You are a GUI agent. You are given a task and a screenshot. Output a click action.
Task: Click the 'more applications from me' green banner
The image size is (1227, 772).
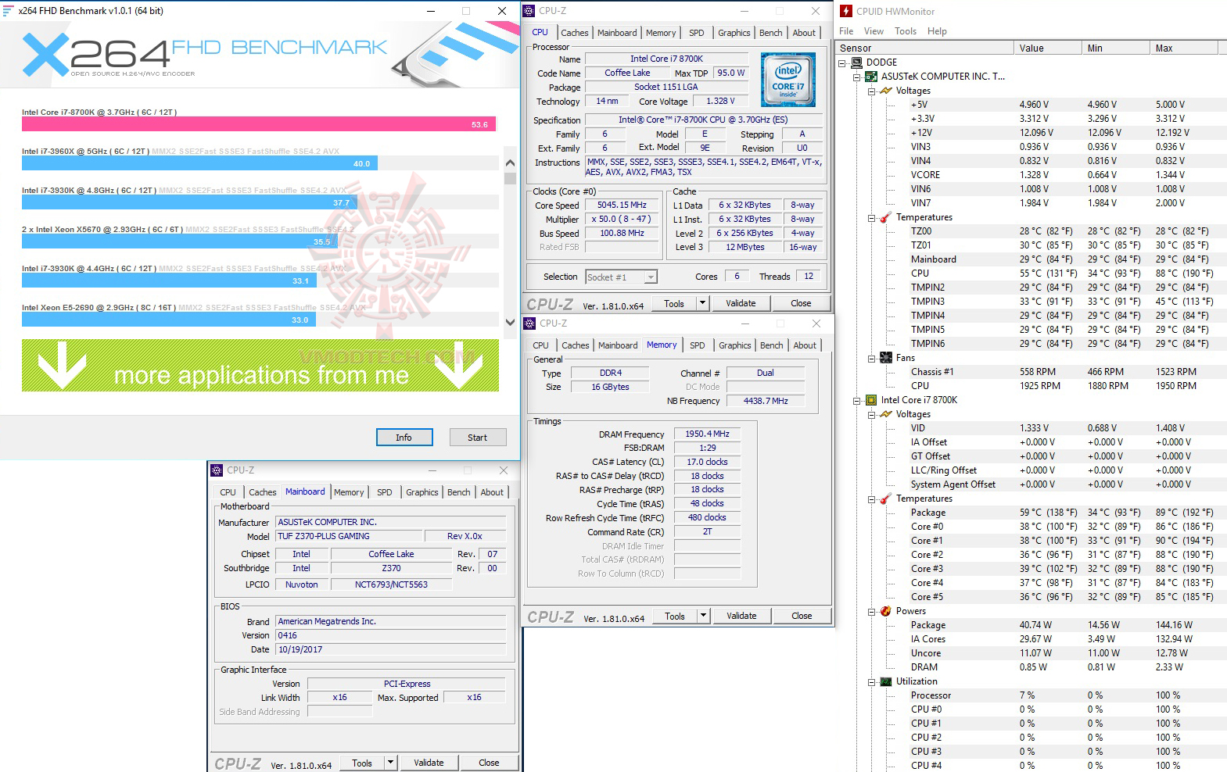tap(260, 365)
